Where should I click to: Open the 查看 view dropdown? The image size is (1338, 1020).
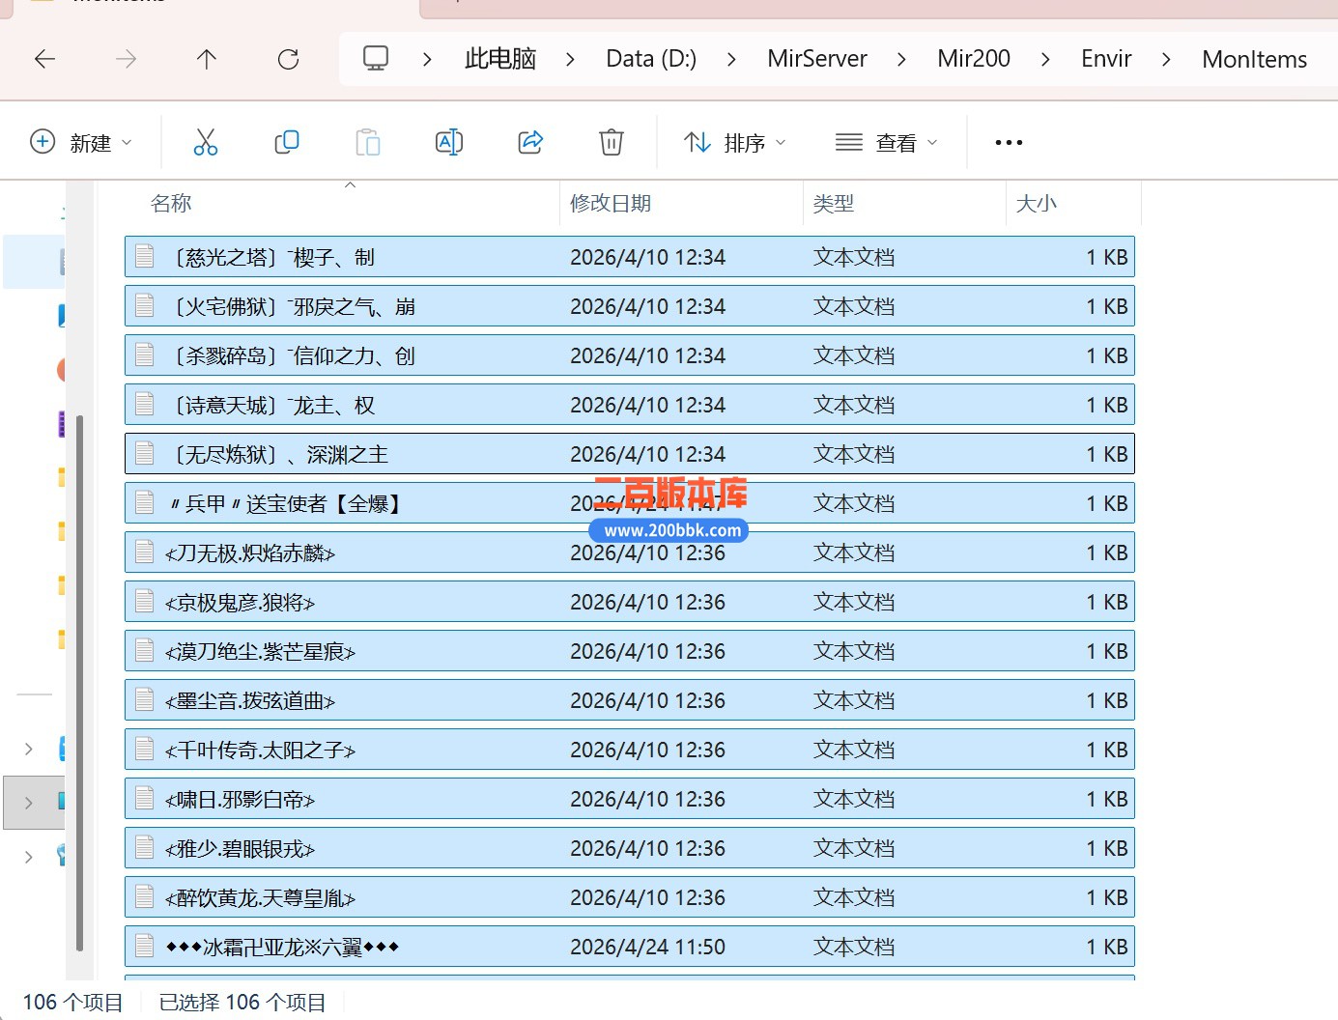tap(887, 143)
